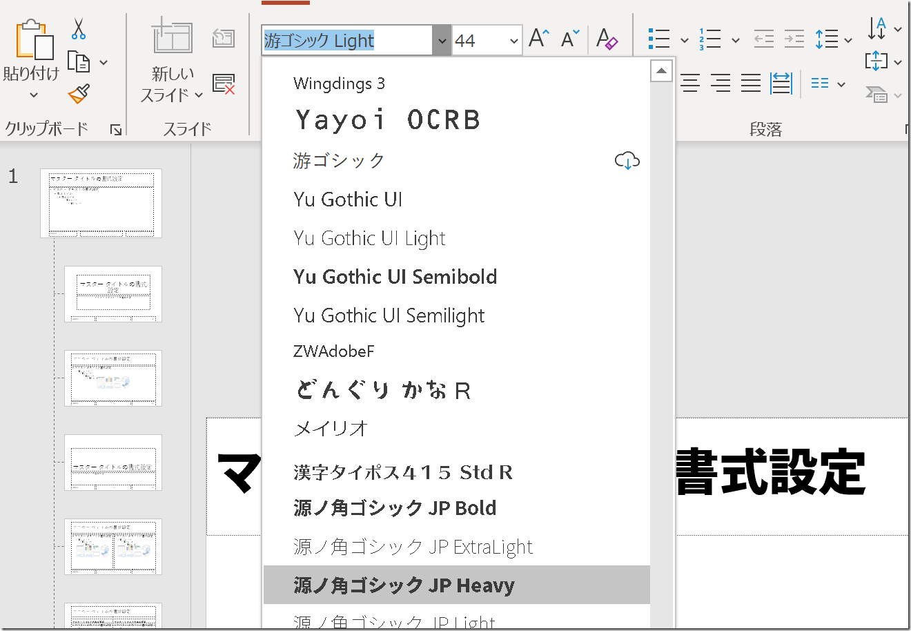Click the New Slide icon
This screenshot has height=631, width=911.
(x=172, y=35)
